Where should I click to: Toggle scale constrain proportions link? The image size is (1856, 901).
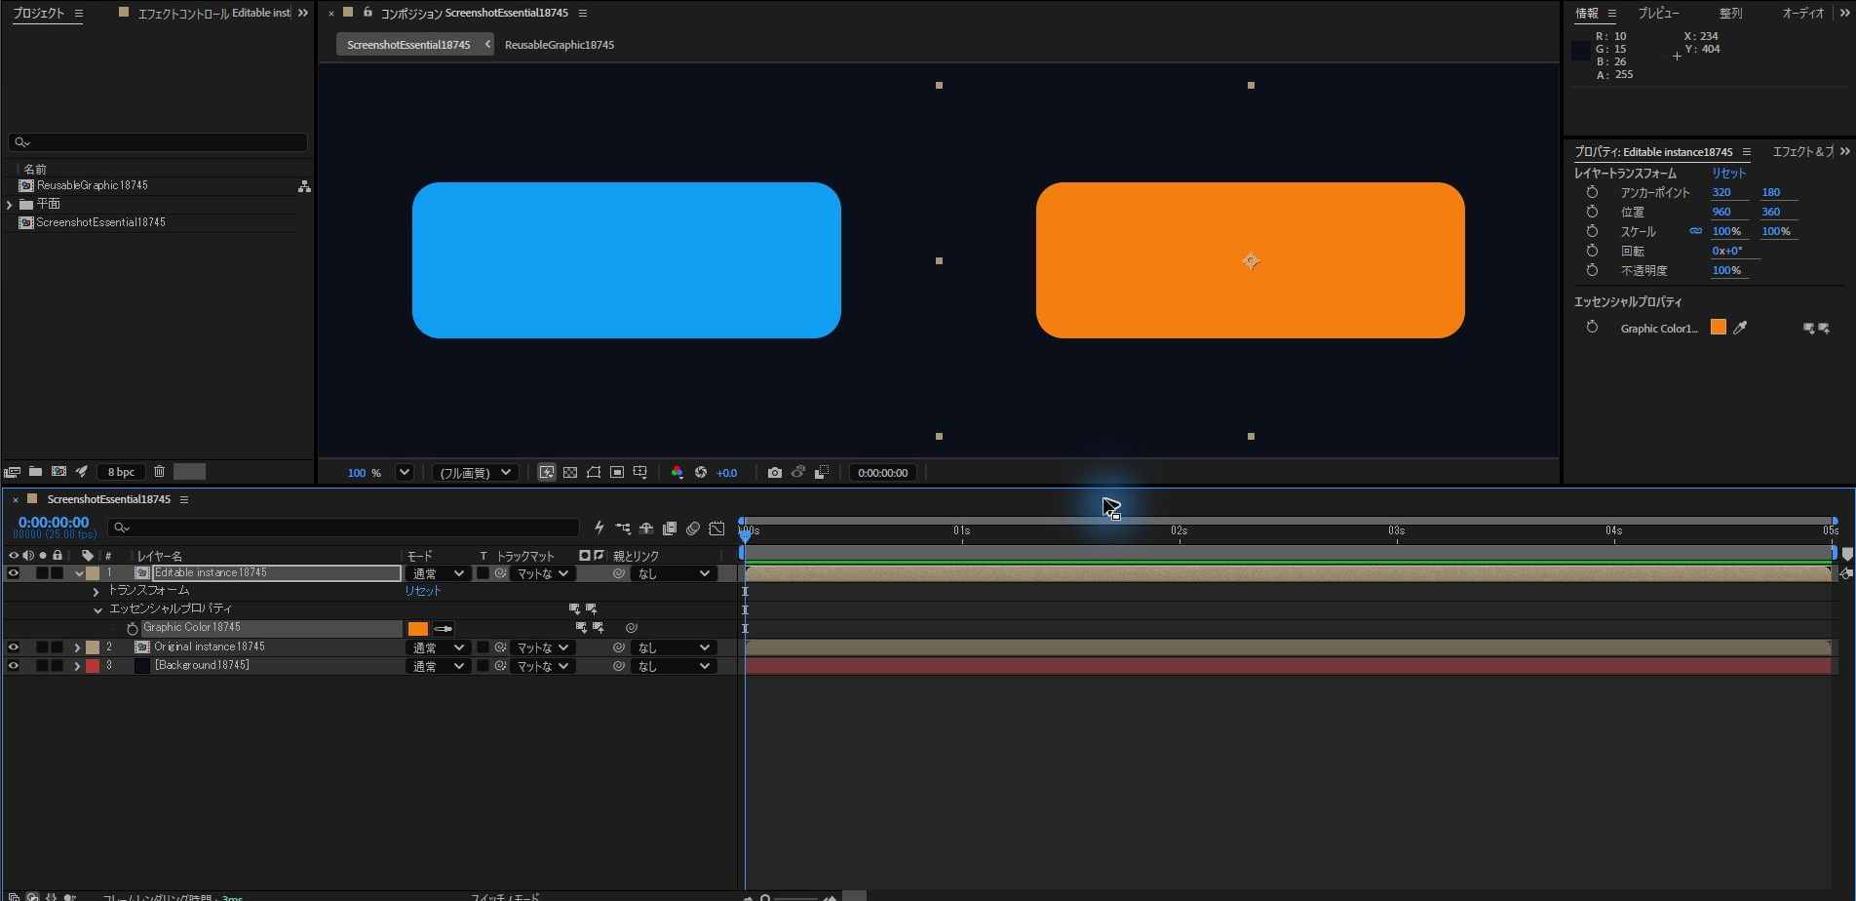1695,231
